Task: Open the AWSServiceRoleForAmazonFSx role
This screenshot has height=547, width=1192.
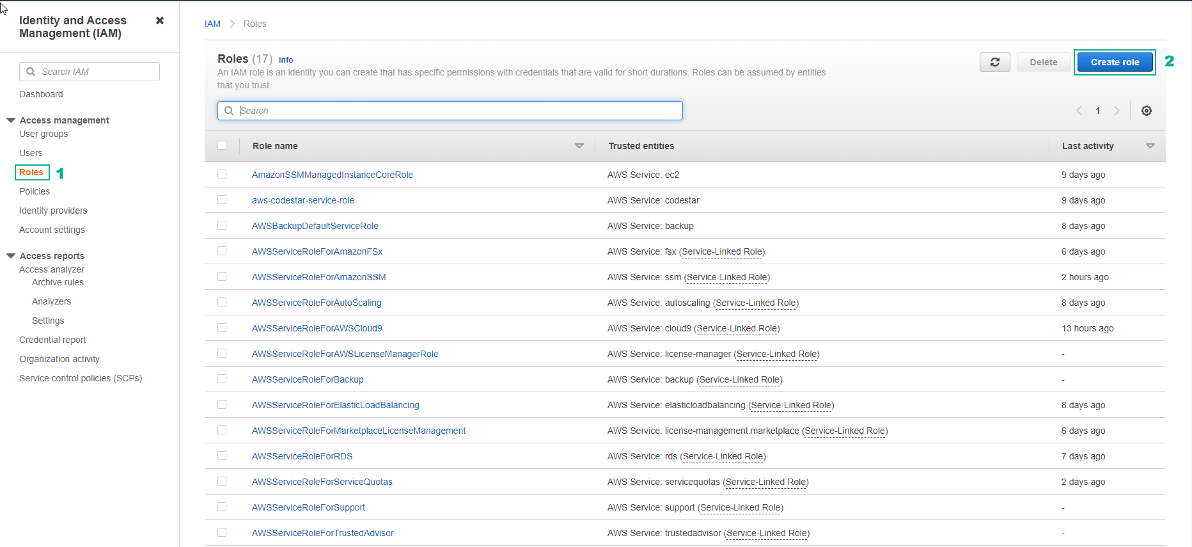Action: pyautogui.click(x=317, y=251)
